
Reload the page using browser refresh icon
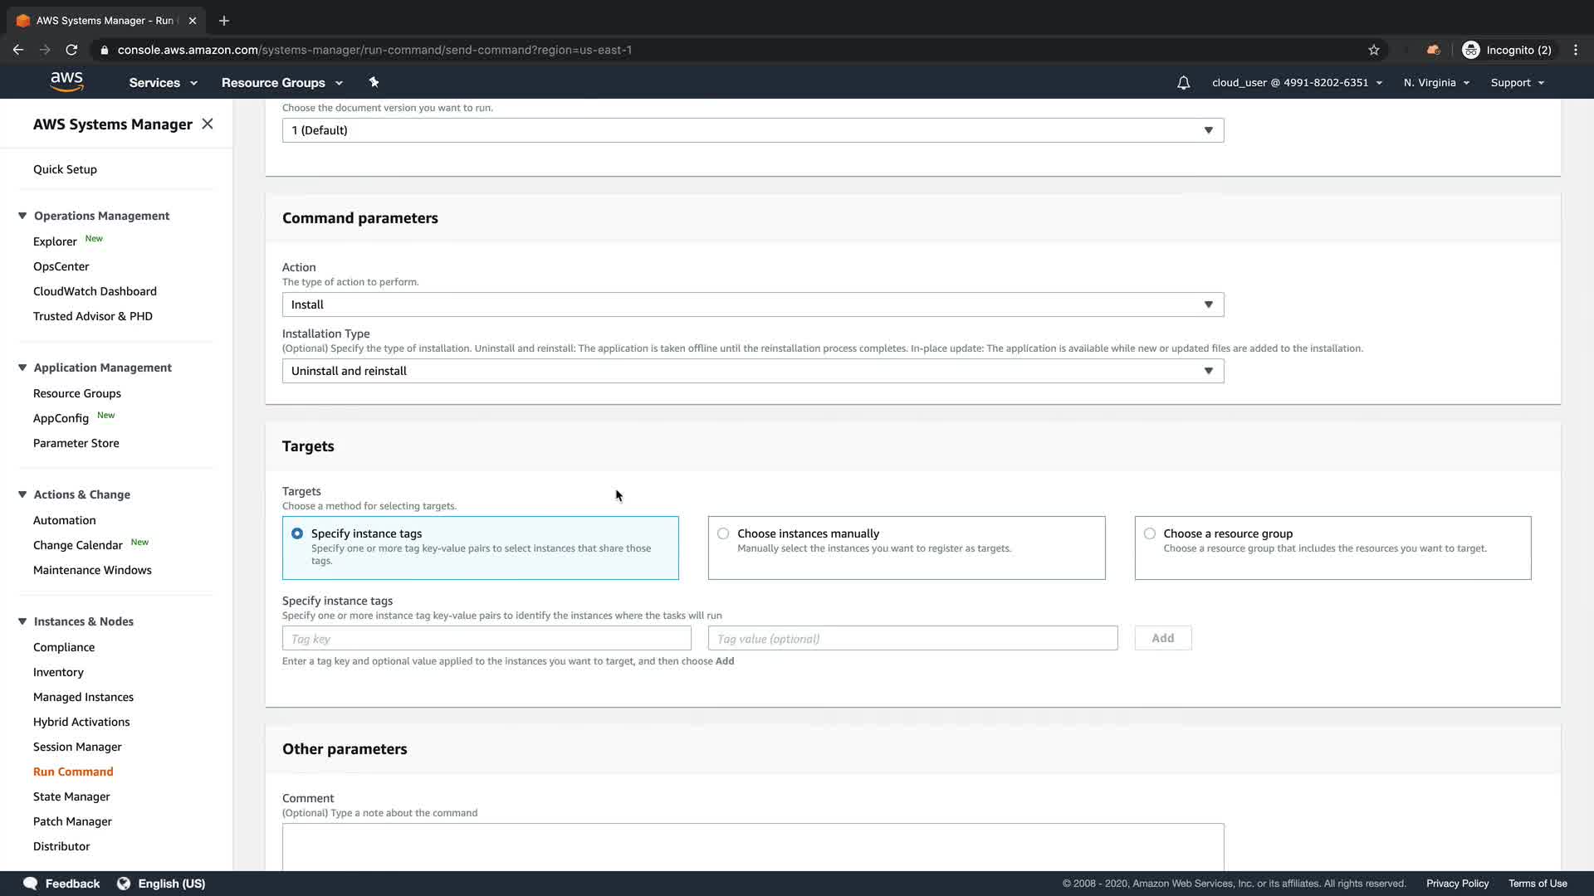71,50
